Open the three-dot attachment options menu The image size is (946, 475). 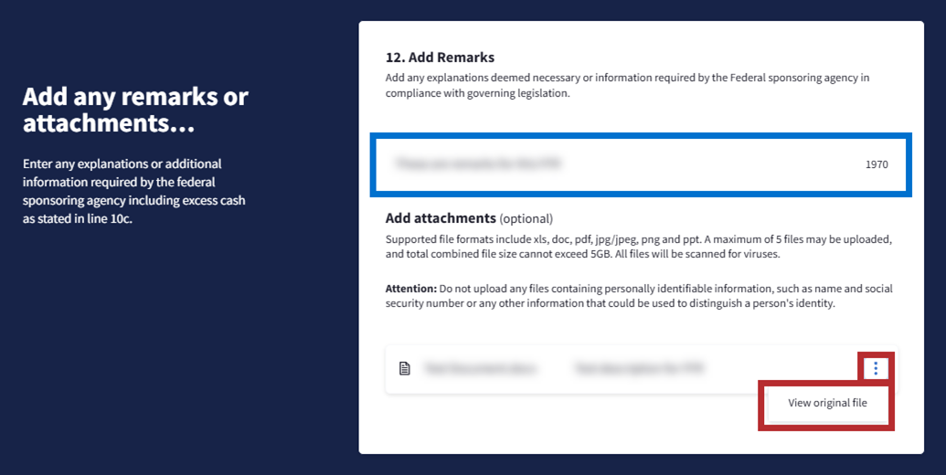pos(876,368)
